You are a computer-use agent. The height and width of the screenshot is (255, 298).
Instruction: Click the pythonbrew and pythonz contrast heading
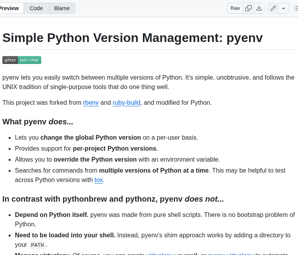[113, 199]
